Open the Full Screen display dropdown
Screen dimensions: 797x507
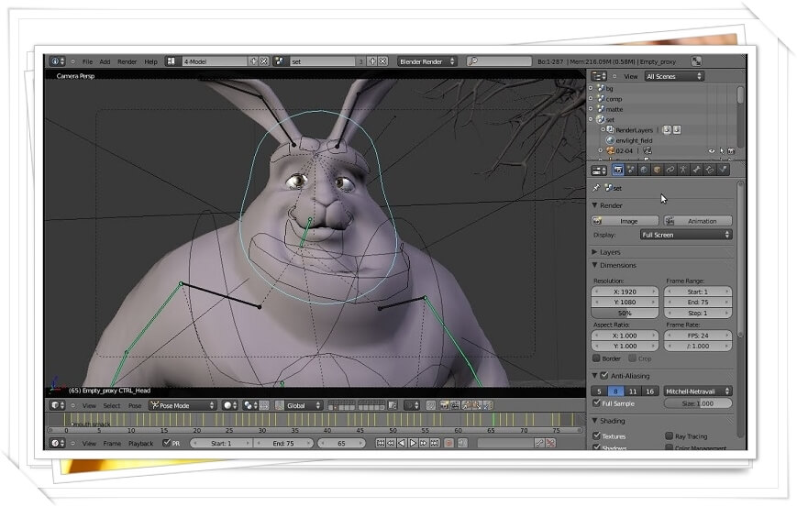pyautogui.click(x=686, y=235)
